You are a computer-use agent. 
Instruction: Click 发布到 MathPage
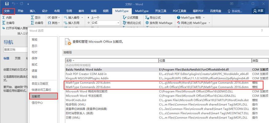click(x=159, y=23)
